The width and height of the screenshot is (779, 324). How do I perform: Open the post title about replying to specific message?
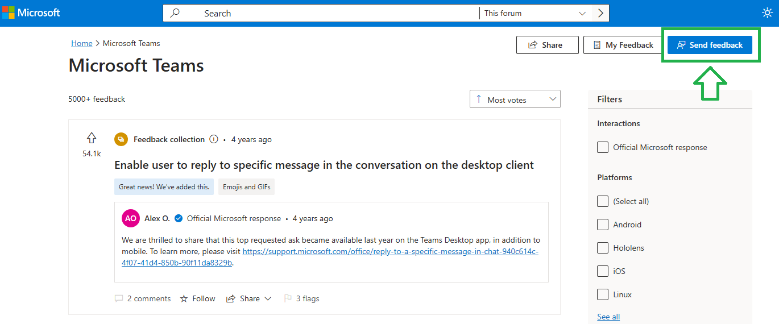(324, 165)
